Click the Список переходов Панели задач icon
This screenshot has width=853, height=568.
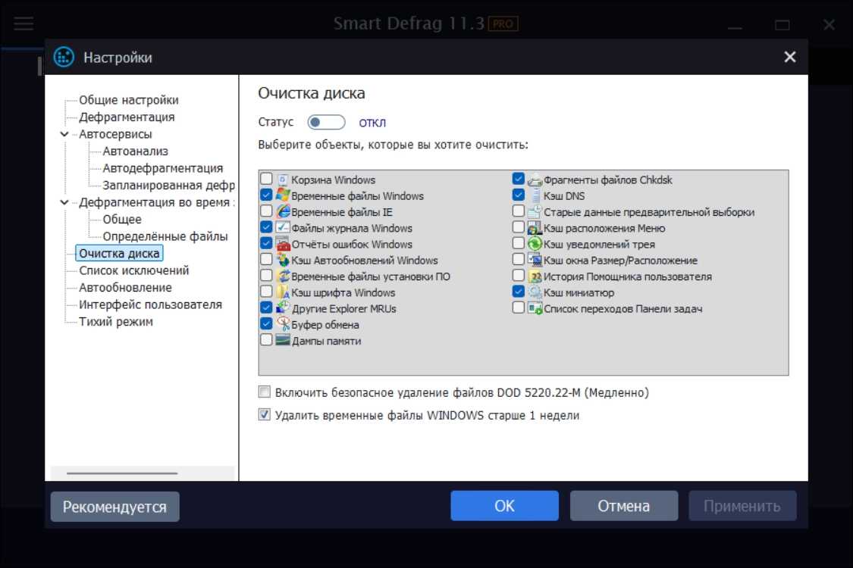(x=535, y=308)
